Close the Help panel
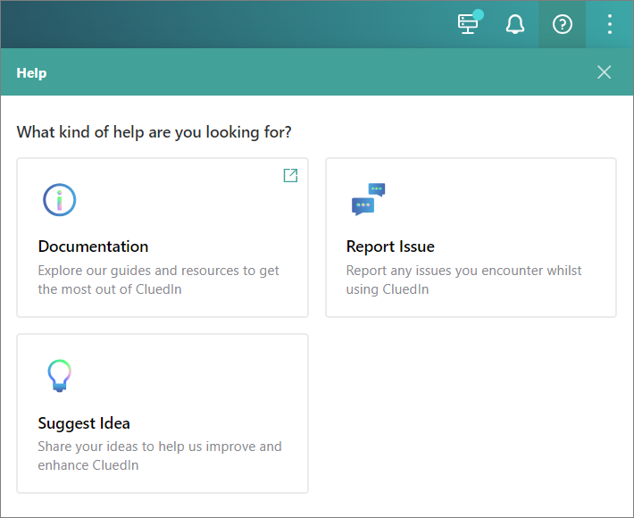 [605, 72]
